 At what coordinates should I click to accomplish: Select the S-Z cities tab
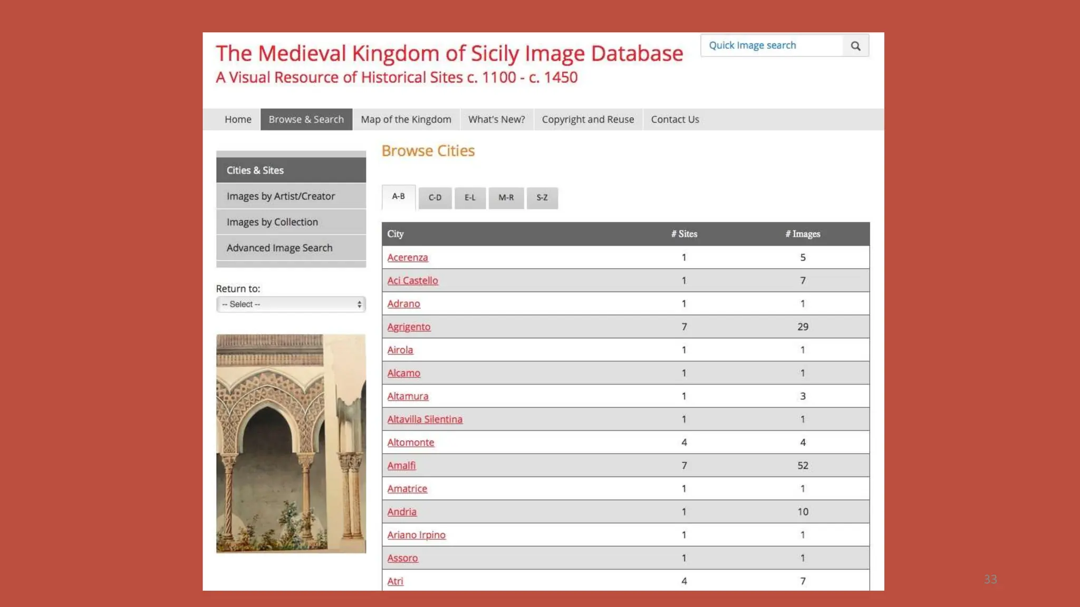click(x=542, y=198)
